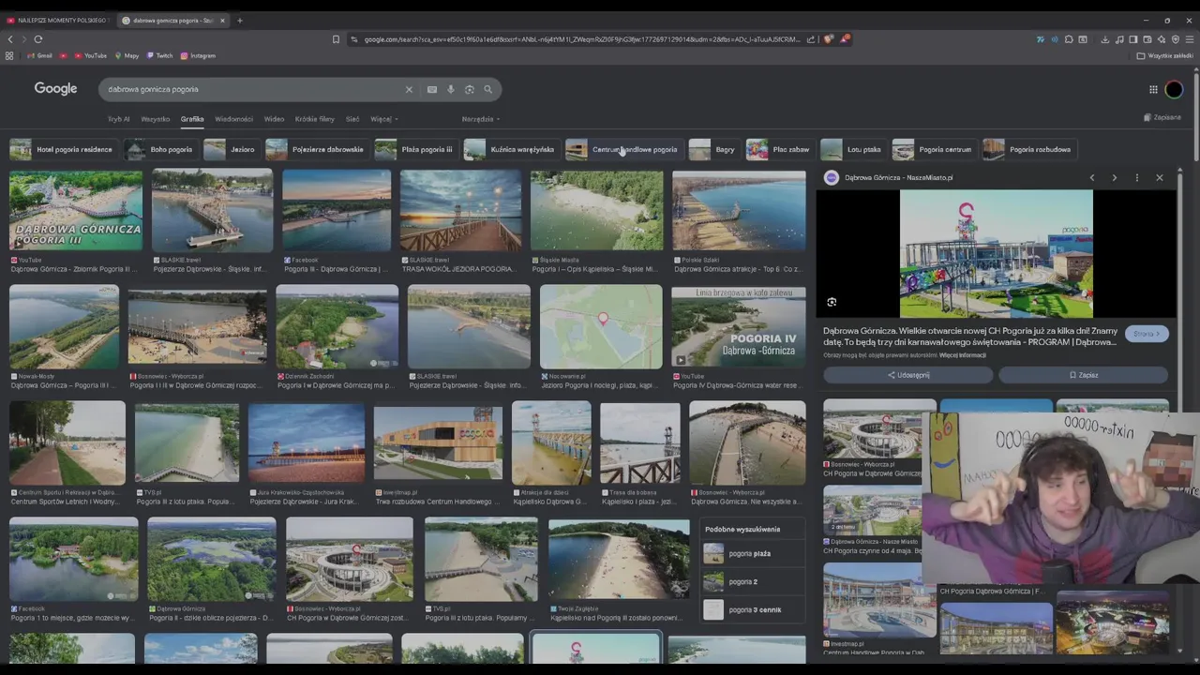
Task: Reload the page with the refresh icon
Action: (38, 39)
